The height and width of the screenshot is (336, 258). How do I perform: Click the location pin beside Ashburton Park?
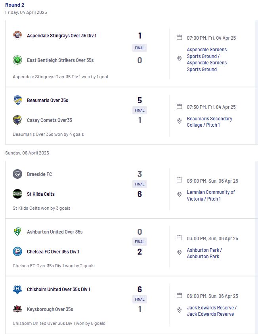pyautogui.click(x=180, y=253)
